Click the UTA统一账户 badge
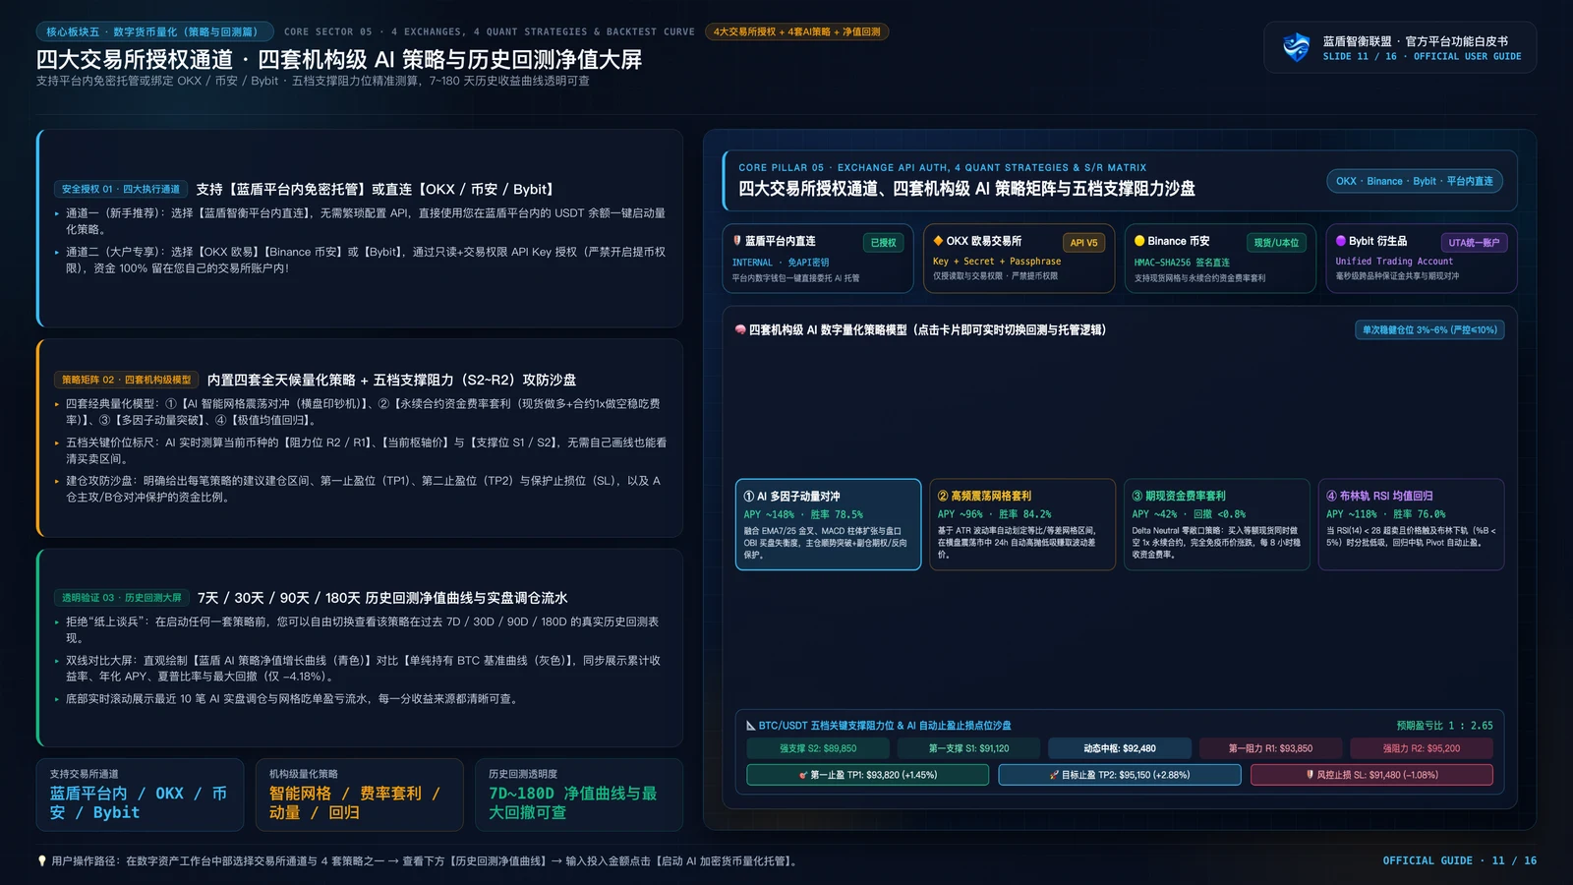The height and width of the screenshot is (885, 1573). point(1474,242)
